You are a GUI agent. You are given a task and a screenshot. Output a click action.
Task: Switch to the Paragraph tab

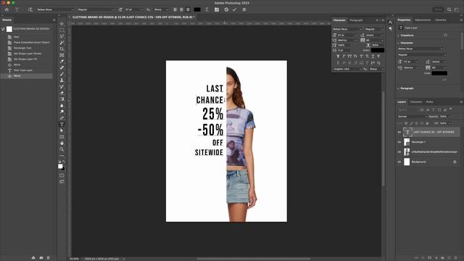(356, 20)
